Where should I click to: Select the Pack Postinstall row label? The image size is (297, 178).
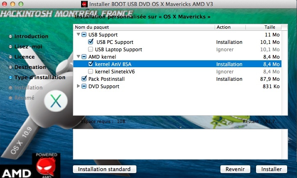(107, 79)
